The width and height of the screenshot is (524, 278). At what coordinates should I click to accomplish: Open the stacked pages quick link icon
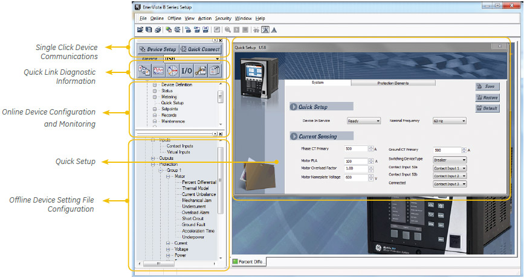215,71
